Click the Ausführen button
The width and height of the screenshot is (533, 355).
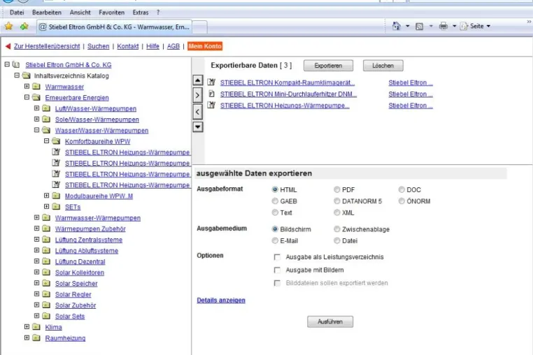330,321
